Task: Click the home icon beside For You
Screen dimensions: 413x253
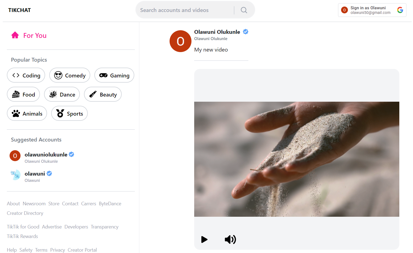Action: point(15,35)
